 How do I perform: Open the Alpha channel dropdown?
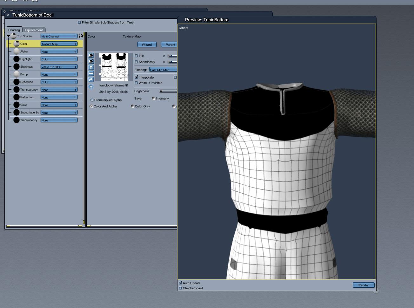(x=59, y=51)
